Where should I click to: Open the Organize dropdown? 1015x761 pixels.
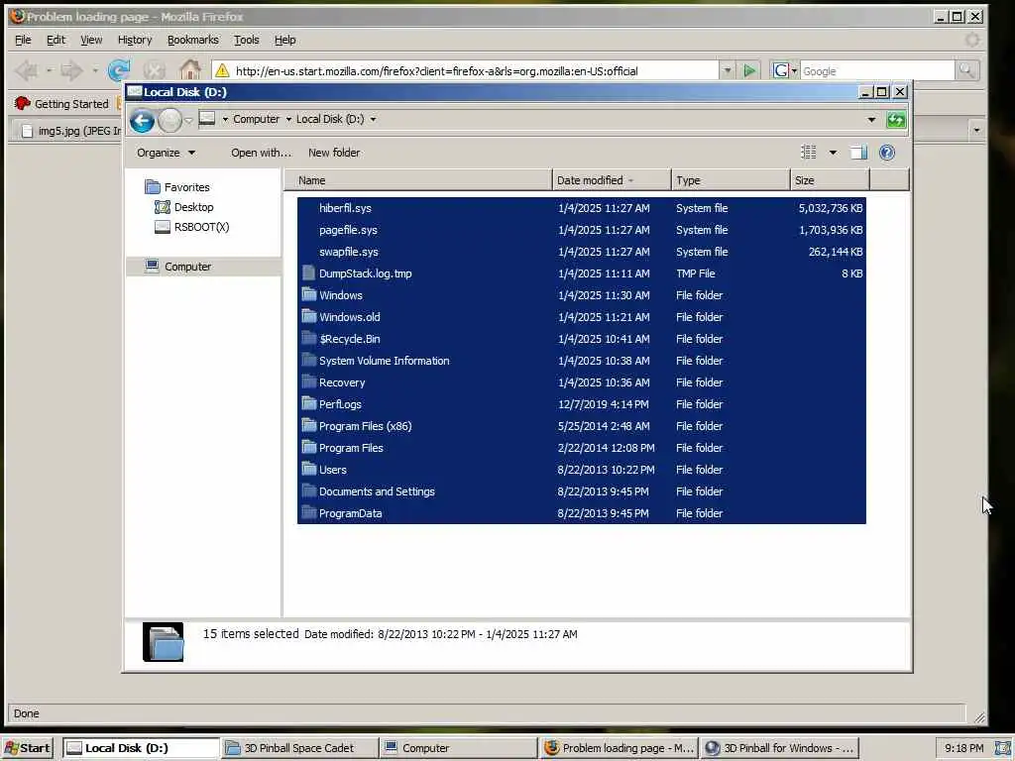coord(166,153)
